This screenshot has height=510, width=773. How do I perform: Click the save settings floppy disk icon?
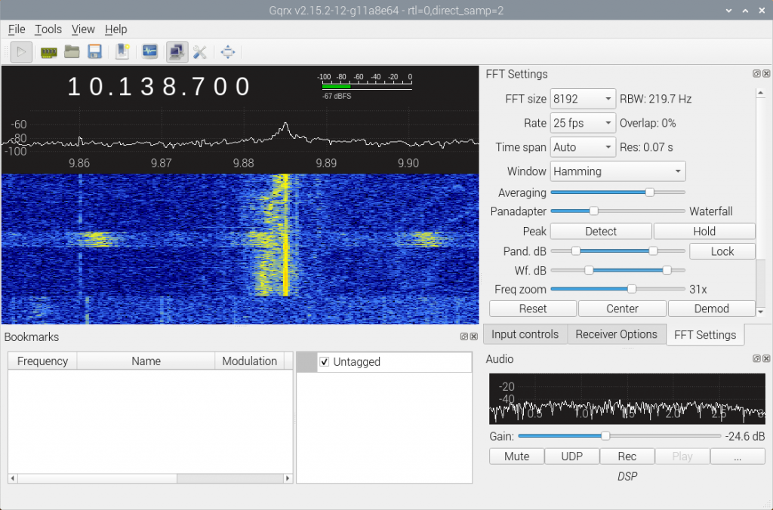pyautogui.click(x=94, y=51)
